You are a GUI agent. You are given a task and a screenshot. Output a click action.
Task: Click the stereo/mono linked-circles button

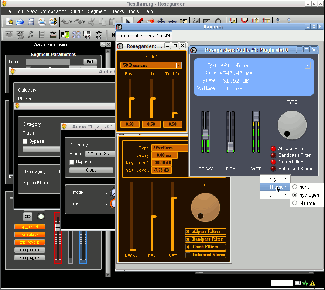pos(28,217)
